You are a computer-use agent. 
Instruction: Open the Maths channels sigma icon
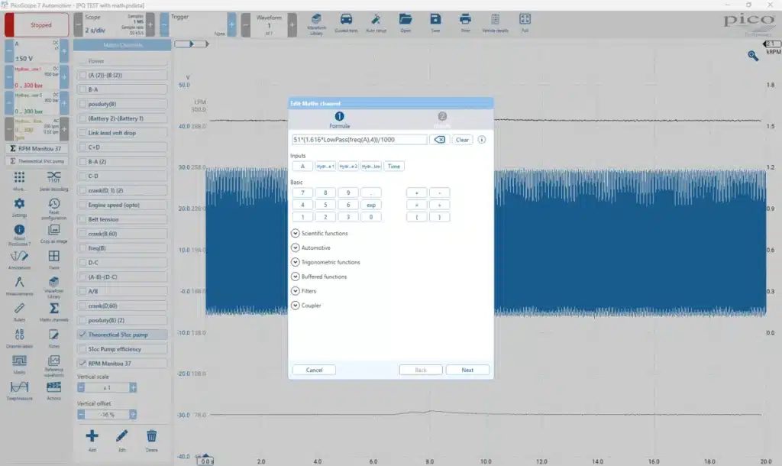point(54,312)
